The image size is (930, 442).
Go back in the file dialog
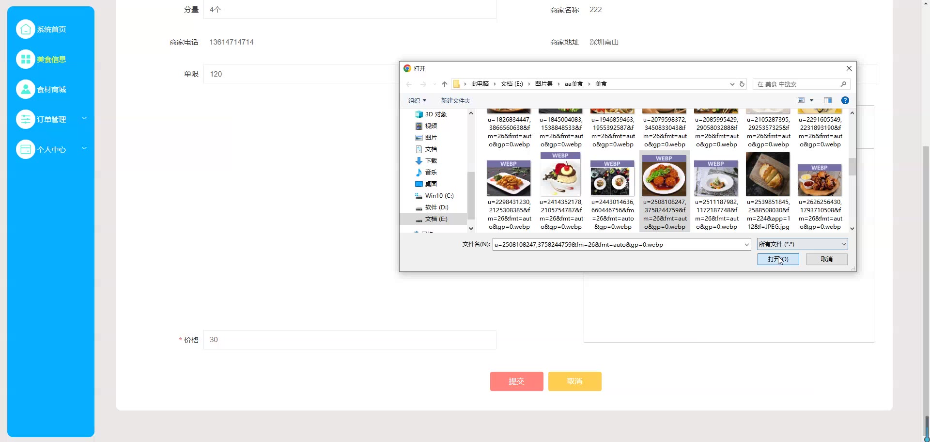[409, 84]
